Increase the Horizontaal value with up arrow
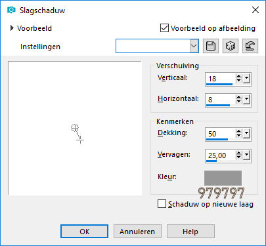Image resolution: width=266 pixels, height=246 pixels. 238,97
